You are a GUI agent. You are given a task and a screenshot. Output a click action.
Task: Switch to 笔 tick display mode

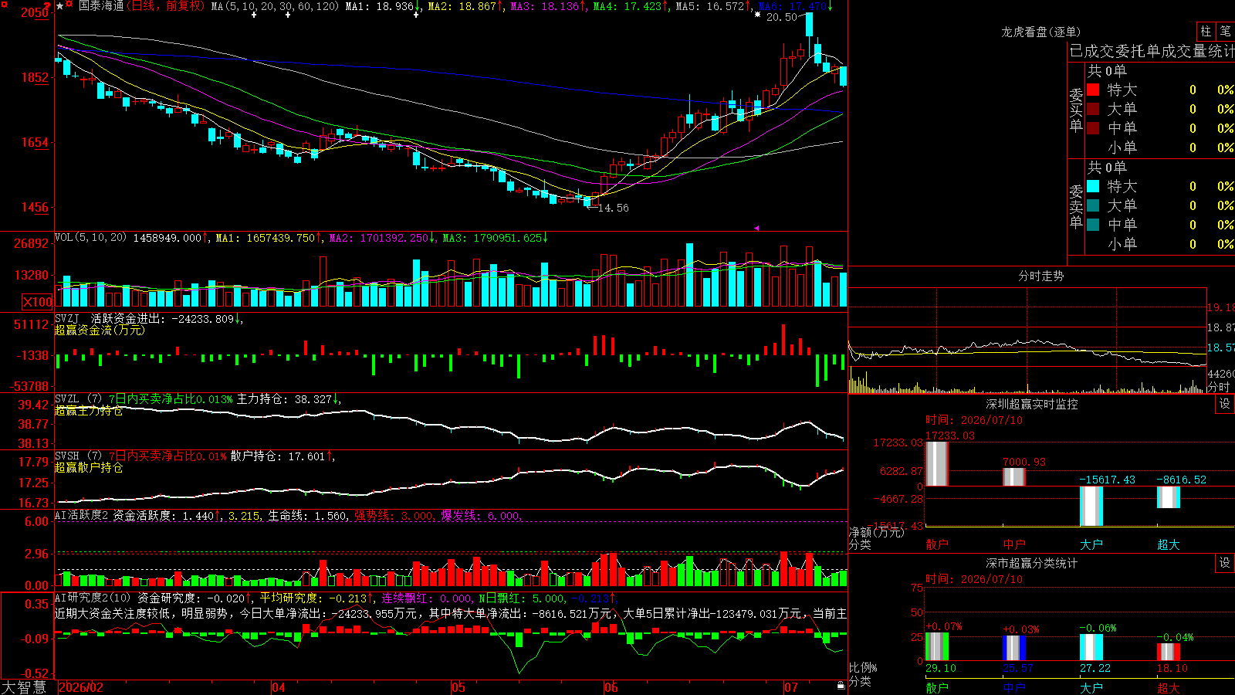[1226, 32]
